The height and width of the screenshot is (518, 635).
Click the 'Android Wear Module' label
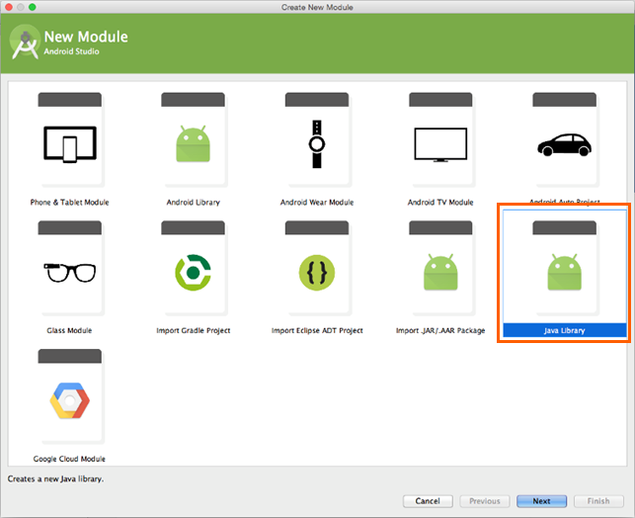(x=317, y=203)
